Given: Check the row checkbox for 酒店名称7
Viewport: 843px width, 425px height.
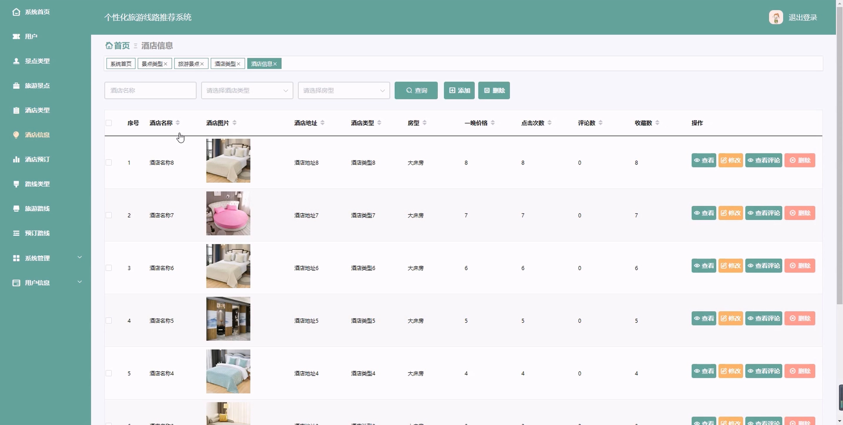Looking at the screenshot, I should point(109,215).
